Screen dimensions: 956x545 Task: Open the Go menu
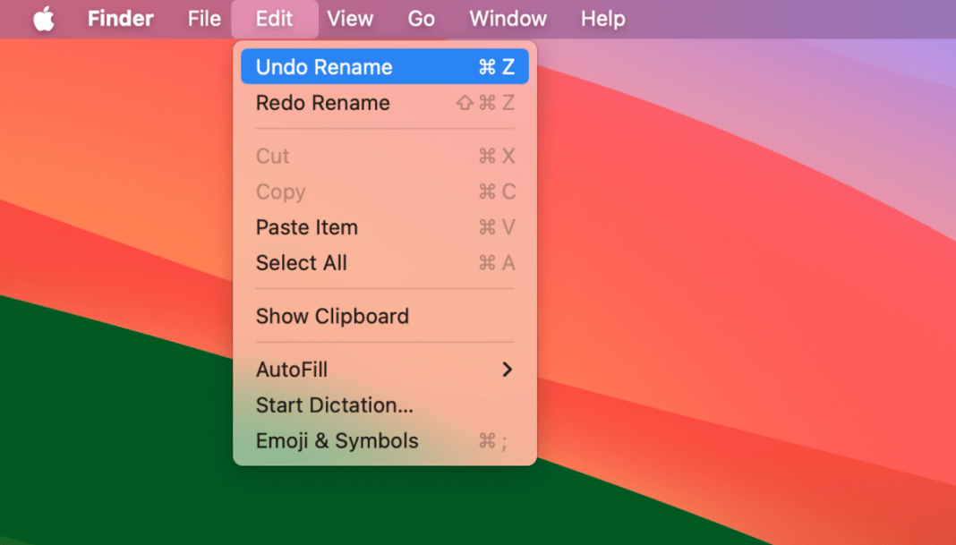(x=421, y=18)
